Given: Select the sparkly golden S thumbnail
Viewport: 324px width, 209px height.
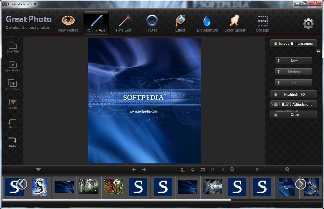Looking at the screenshot, I should click(x=39, y=187).
